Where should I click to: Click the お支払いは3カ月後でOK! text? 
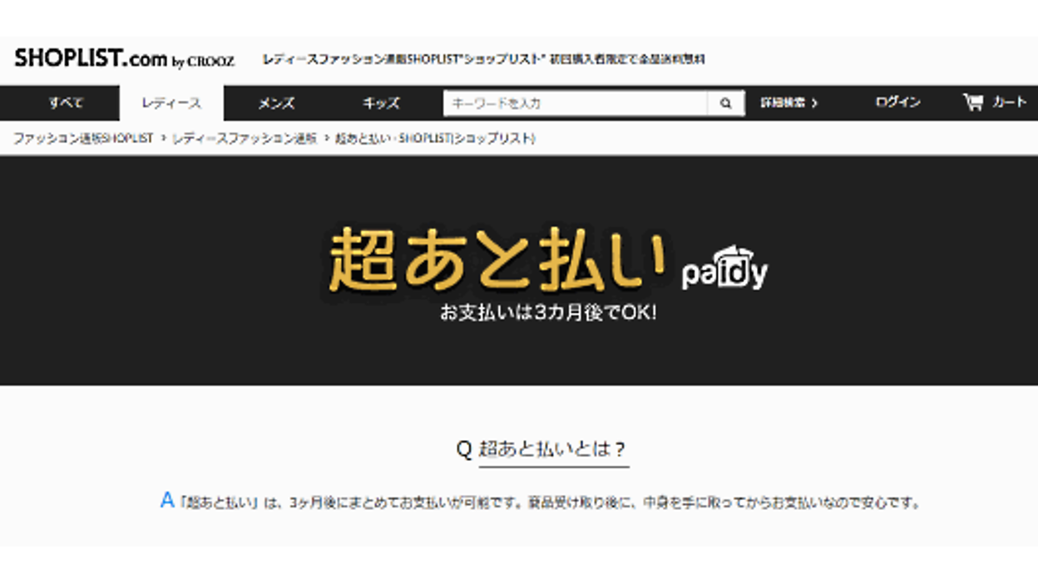[548, 314]
